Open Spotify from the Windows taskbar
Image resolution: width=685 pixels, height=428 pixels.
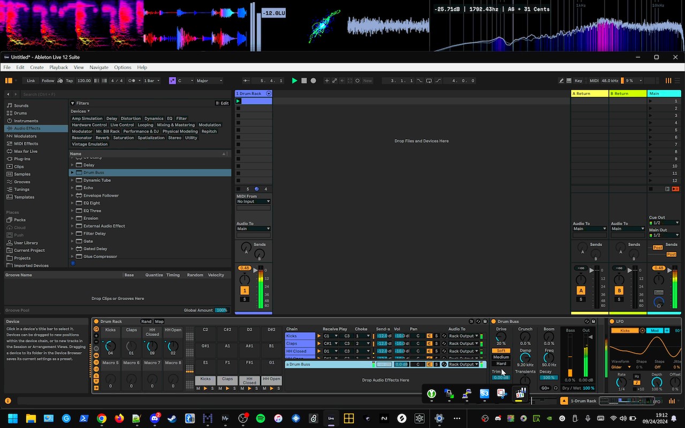[x=261, y=418]
